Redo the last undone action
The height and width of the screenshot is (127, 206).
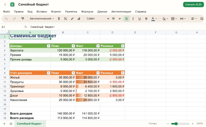pos(14,19)
